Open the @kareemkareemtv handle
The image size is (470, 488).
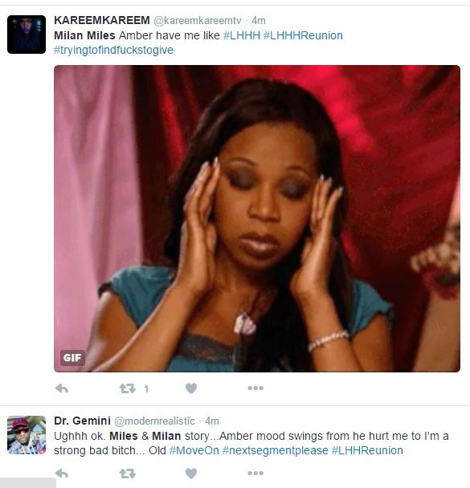coord(198,21)
